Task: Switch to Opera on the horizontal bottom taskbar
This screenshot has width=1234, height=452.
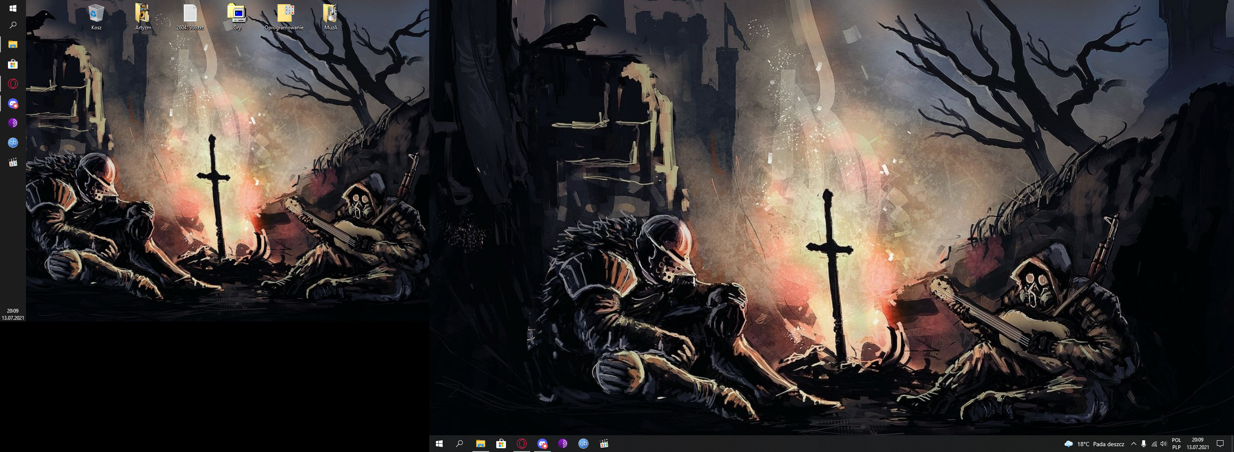Action: pos(522,443)
